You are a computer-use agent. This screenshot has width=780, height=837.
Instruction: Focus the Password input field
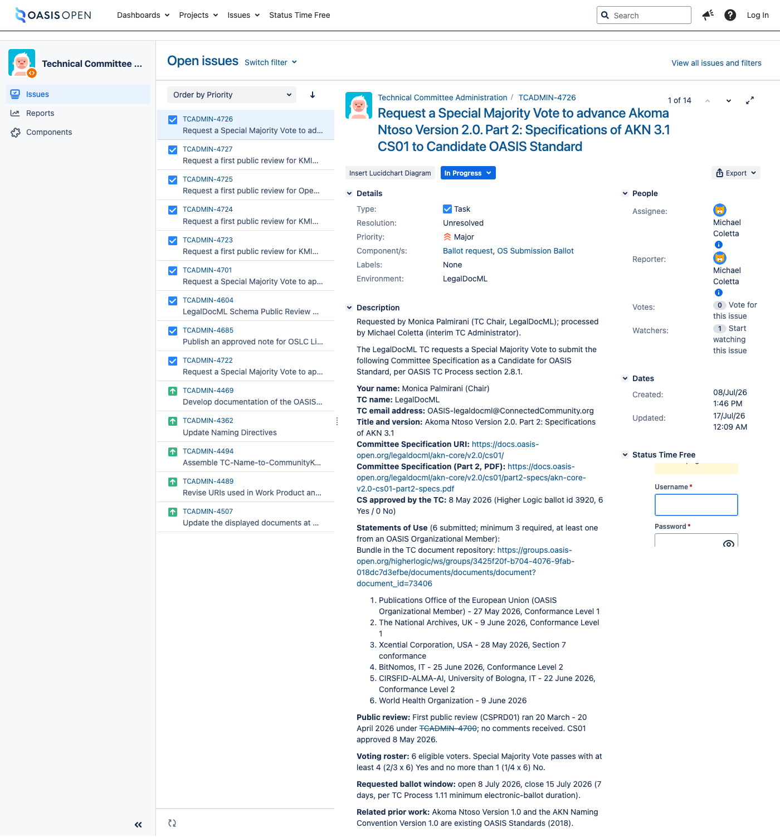pyautogui.click(x=696, y=541)
